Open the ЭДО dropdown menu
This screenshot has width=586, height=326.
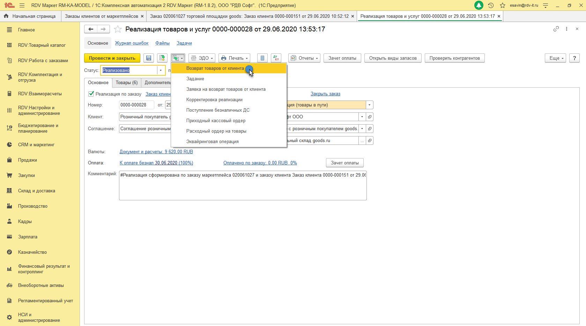point(202,58)
